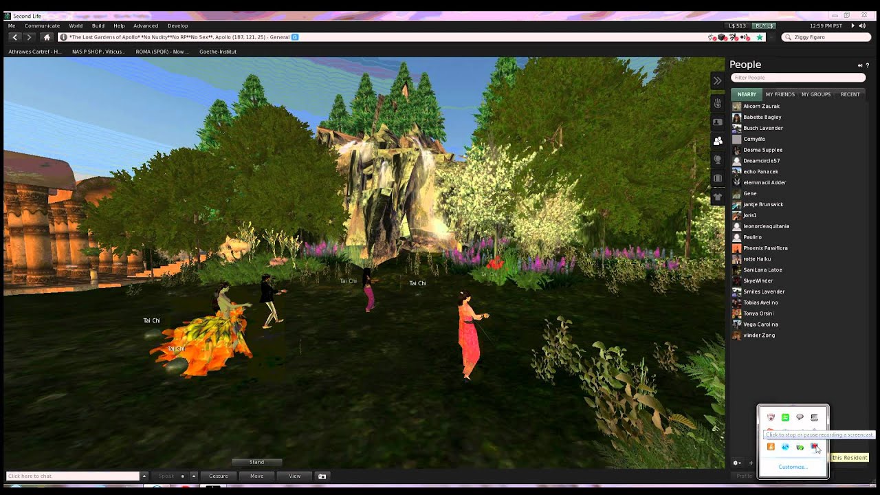
Task: Expand the voice controls arrow next to Speak
Action: pyautogui.click(x=194, y=476)
